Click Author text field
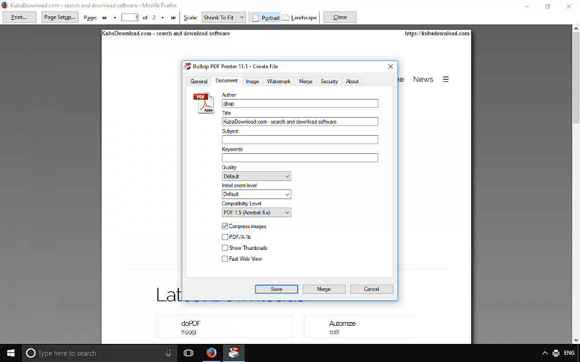The width and height of the screenshot is (580, 362). (x=300, y=103)
